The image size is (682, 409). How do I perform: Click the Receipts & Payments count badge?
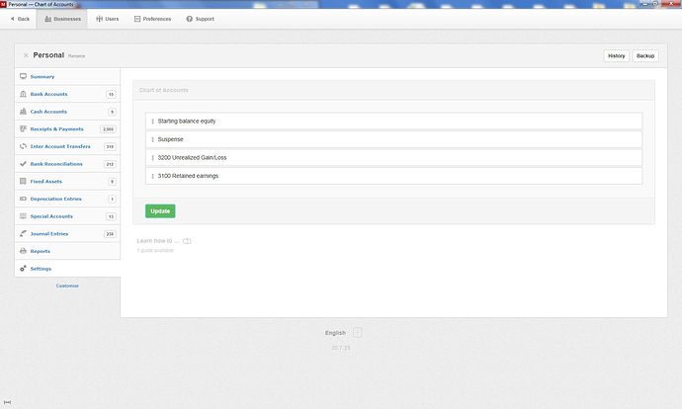108,129
